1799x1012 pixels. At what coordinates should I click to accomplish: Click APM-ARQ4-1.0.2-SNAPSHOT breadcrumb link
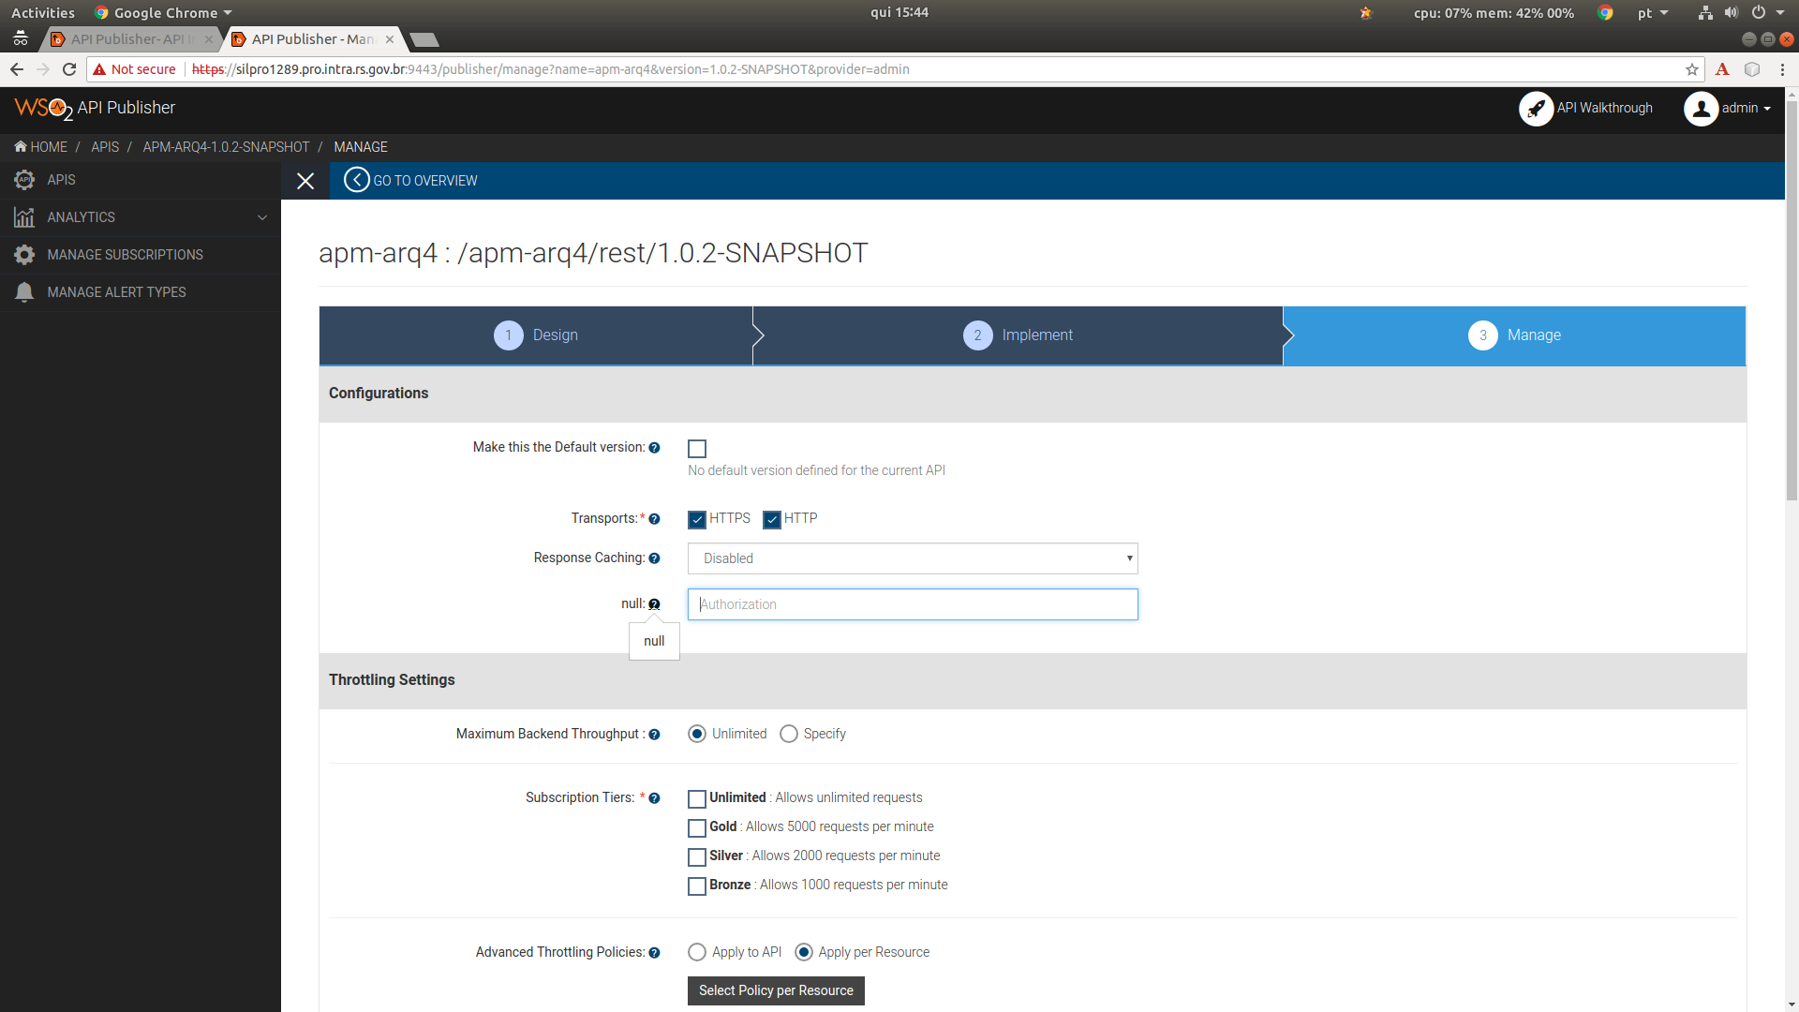click(226, 147)
